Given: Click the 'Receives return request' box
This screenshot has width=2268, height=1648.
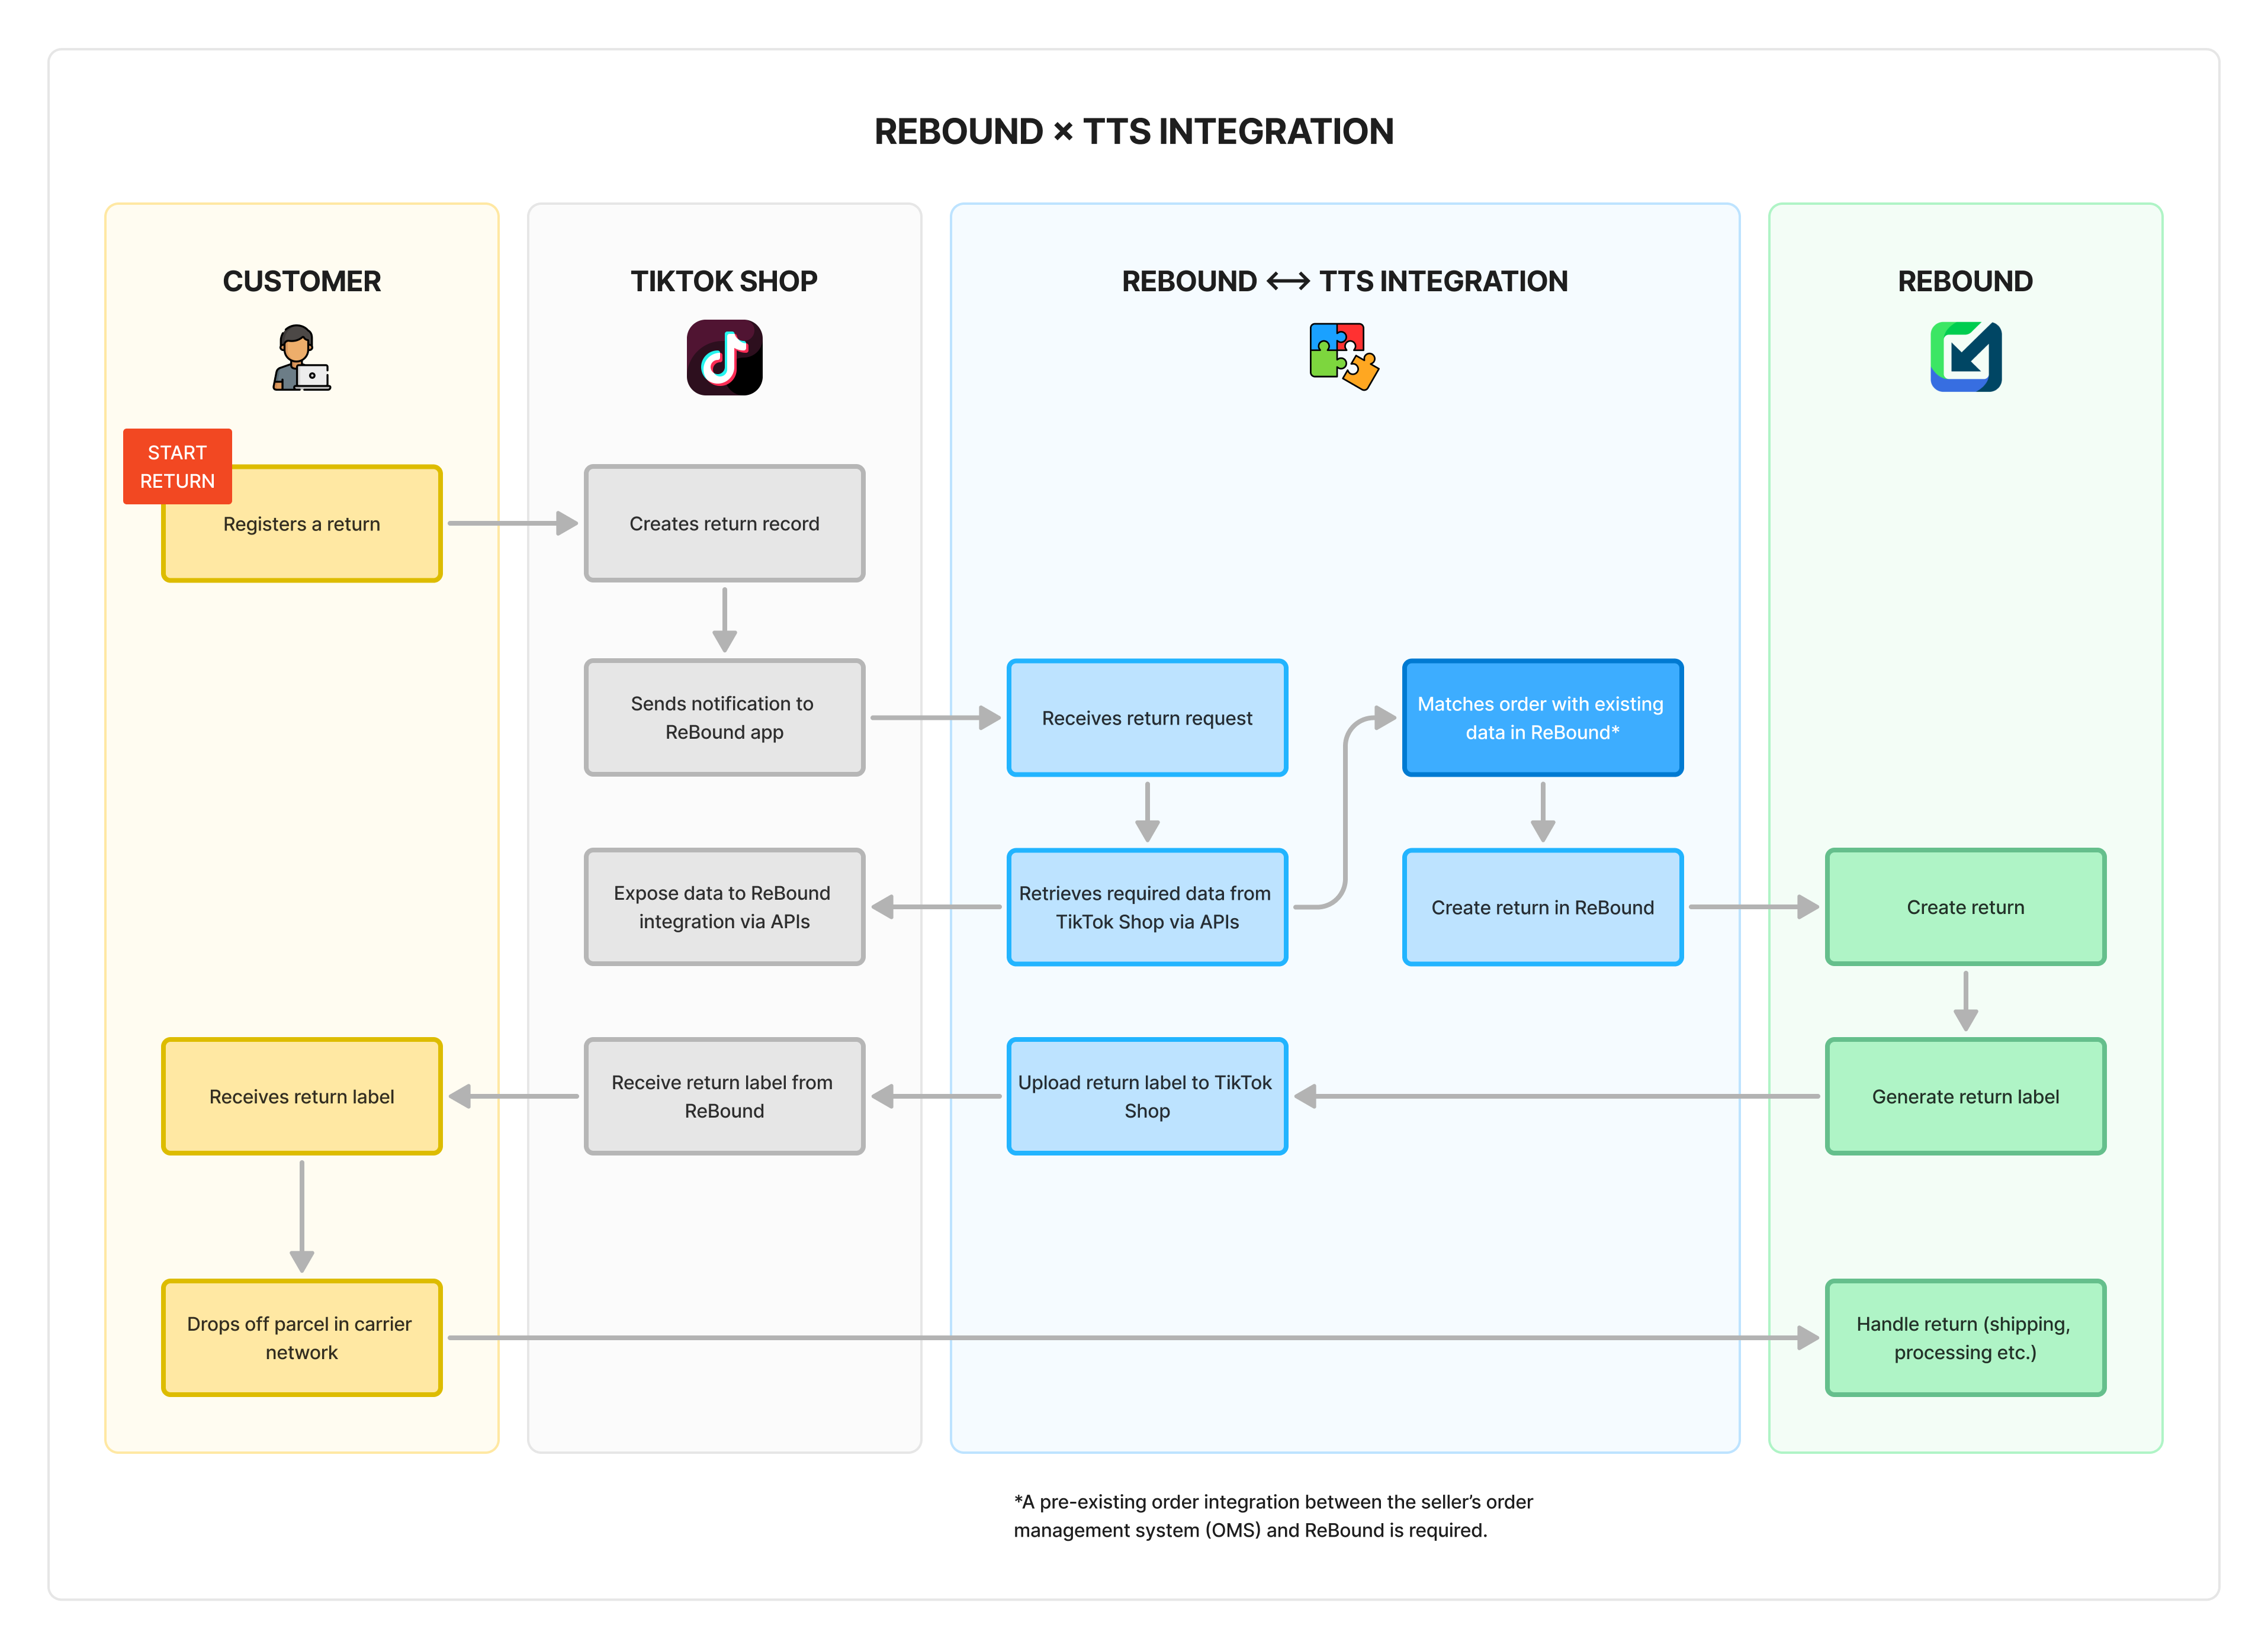Looking at the screenshot, I should (1147, 717).
